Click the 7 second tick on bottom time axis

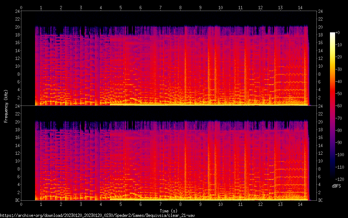pyautogui.click(x=160, y=204)
